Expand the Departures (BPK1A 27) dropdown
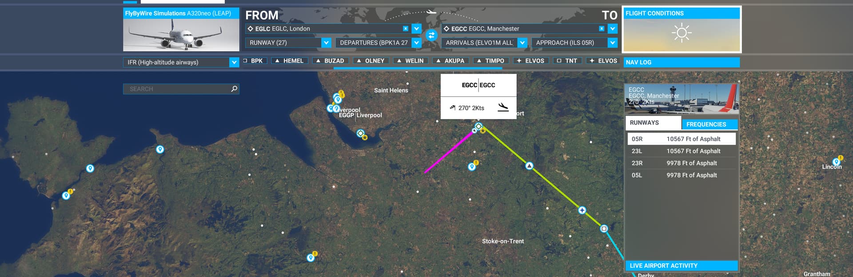Screen dimensions: 853x277 tap(416, 43)
